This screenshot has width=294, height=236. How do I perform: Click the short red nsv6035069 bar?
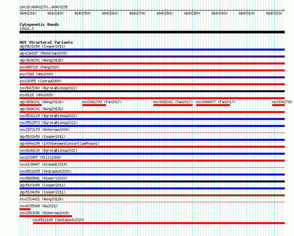pos(25,209)
